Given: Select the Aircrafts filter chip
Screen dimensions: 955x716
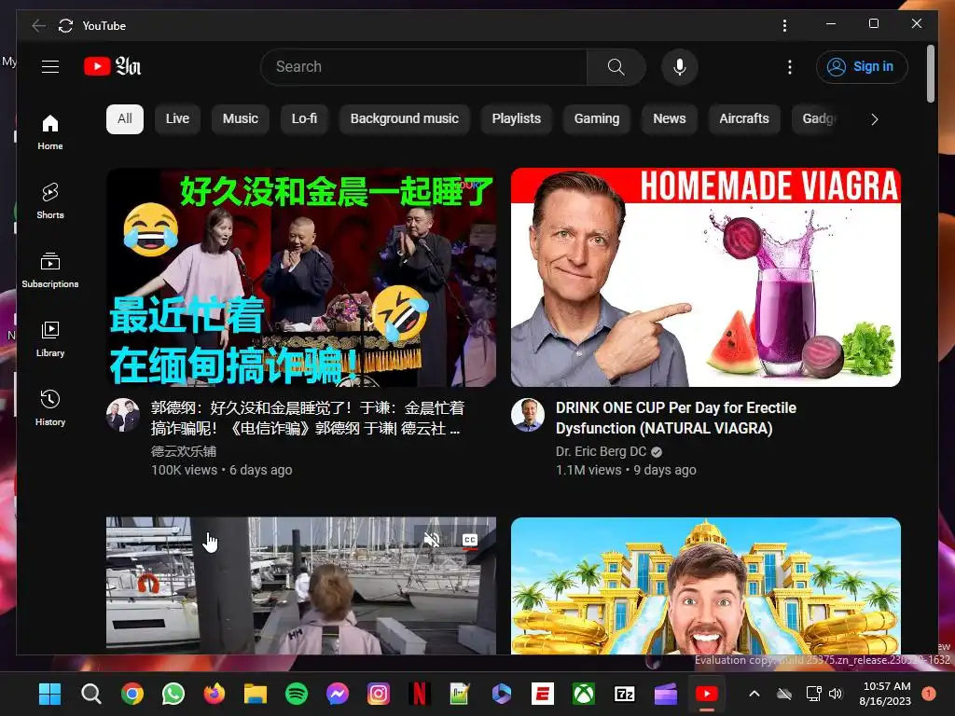Looking at the screenshot, I should (x=744, y=118).
